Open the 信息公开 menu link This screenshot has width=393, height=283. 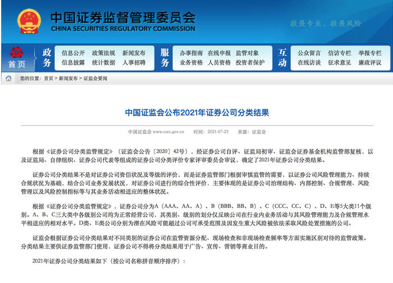coord(73,53)
